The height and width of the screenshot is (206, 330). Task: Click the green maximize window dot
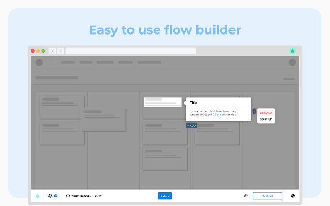43,51
